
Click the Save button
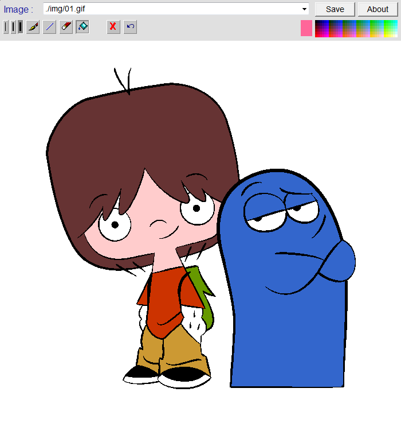335,9
